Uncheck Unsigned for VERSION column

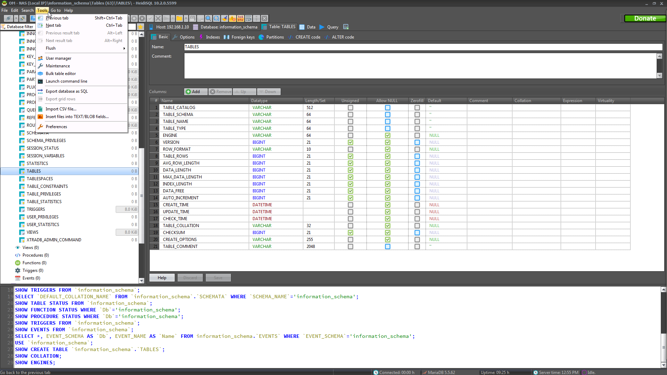pos(350,142)
